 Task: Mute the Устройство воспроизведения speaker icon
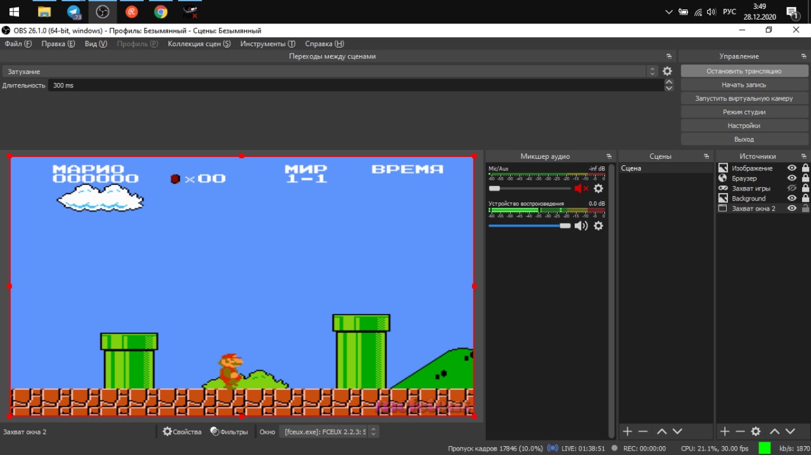tap(581, 226)
